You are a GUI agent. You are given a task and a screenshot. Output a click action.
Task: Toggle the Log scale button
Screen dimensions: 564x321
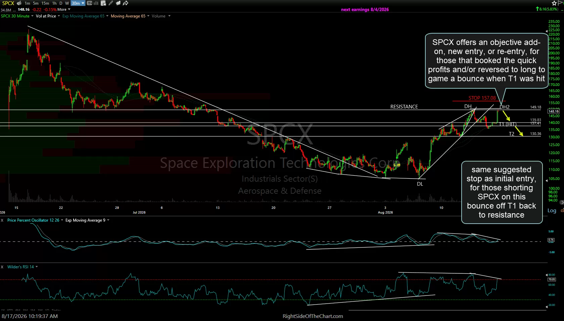click(x=552, y=211)
